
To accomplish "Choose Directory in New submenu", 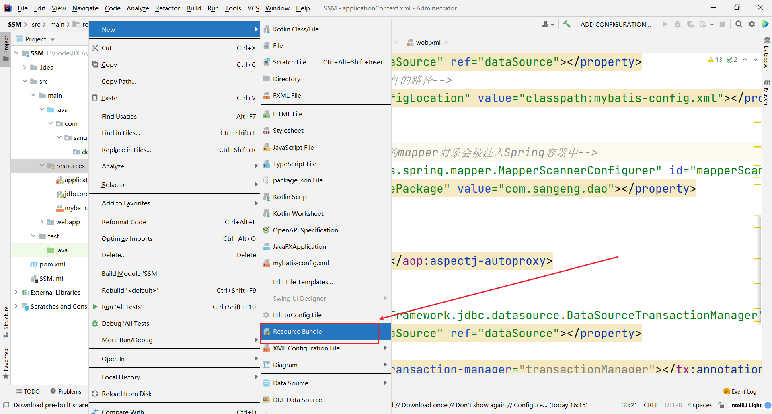I will [x=326, y=79].
